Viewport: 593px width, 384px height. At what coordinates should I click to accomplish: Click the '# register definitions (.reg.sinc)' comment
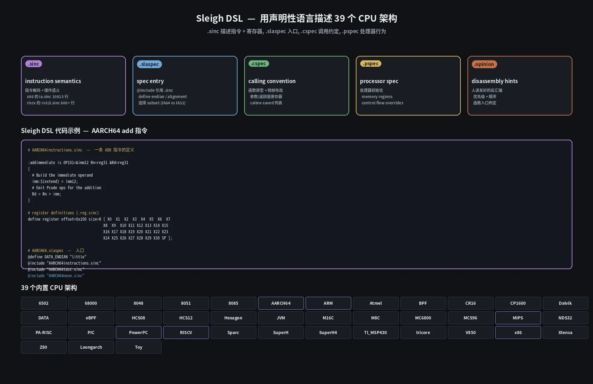[x=63, y=213]
